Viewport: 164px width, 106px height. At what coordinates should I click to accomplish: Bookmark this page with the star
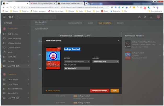(107, 8)
